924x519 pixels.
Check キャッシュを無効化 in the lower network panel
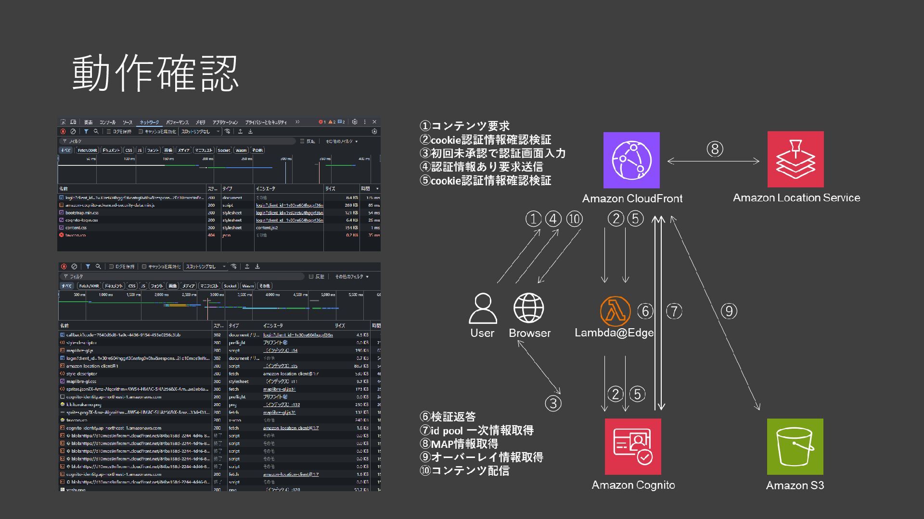[144, 267]
